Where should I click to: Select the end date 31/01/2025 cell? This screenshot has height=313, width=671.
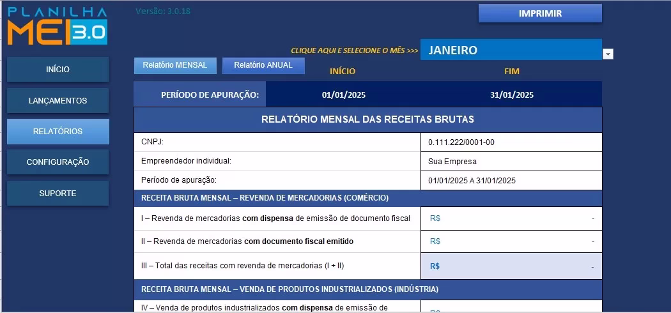click(x=511, y=95)
